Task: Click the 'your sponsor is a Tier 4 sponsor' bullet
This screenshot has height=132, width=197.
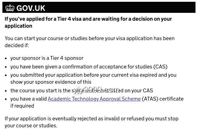Action: click(47, 58)
